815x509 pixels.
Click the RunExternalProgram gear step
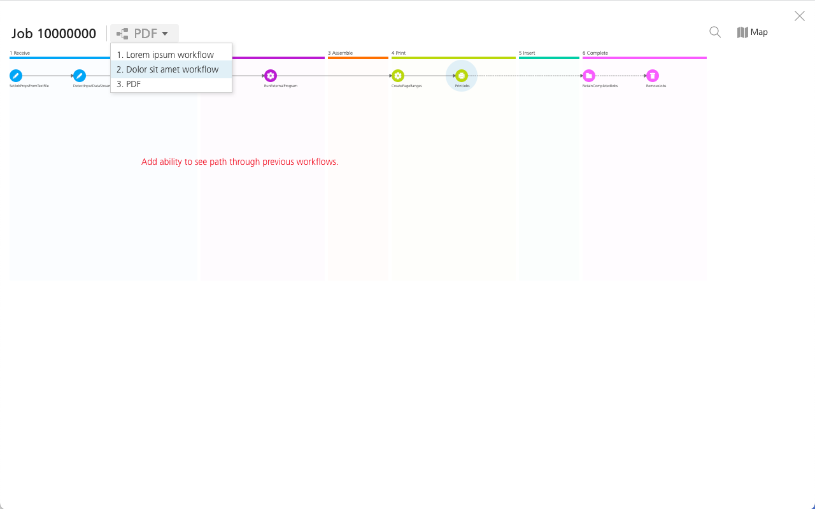pyautogui.click(x=271, y=76)
